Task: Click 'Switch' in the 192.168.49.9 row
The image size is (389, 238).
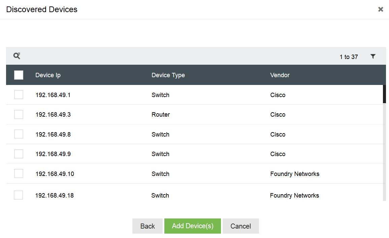Action: pos(161,154)
